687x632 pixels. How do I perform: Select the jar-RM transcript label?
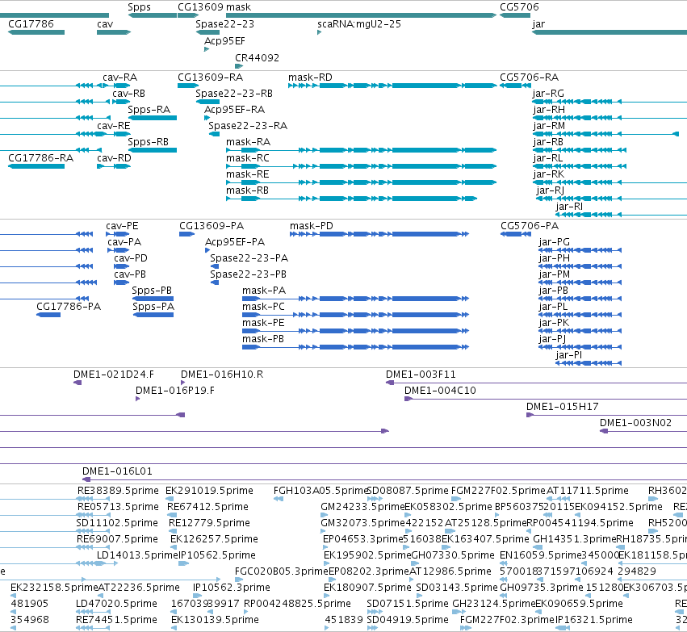pyautogui.click(x=549, y=126)
